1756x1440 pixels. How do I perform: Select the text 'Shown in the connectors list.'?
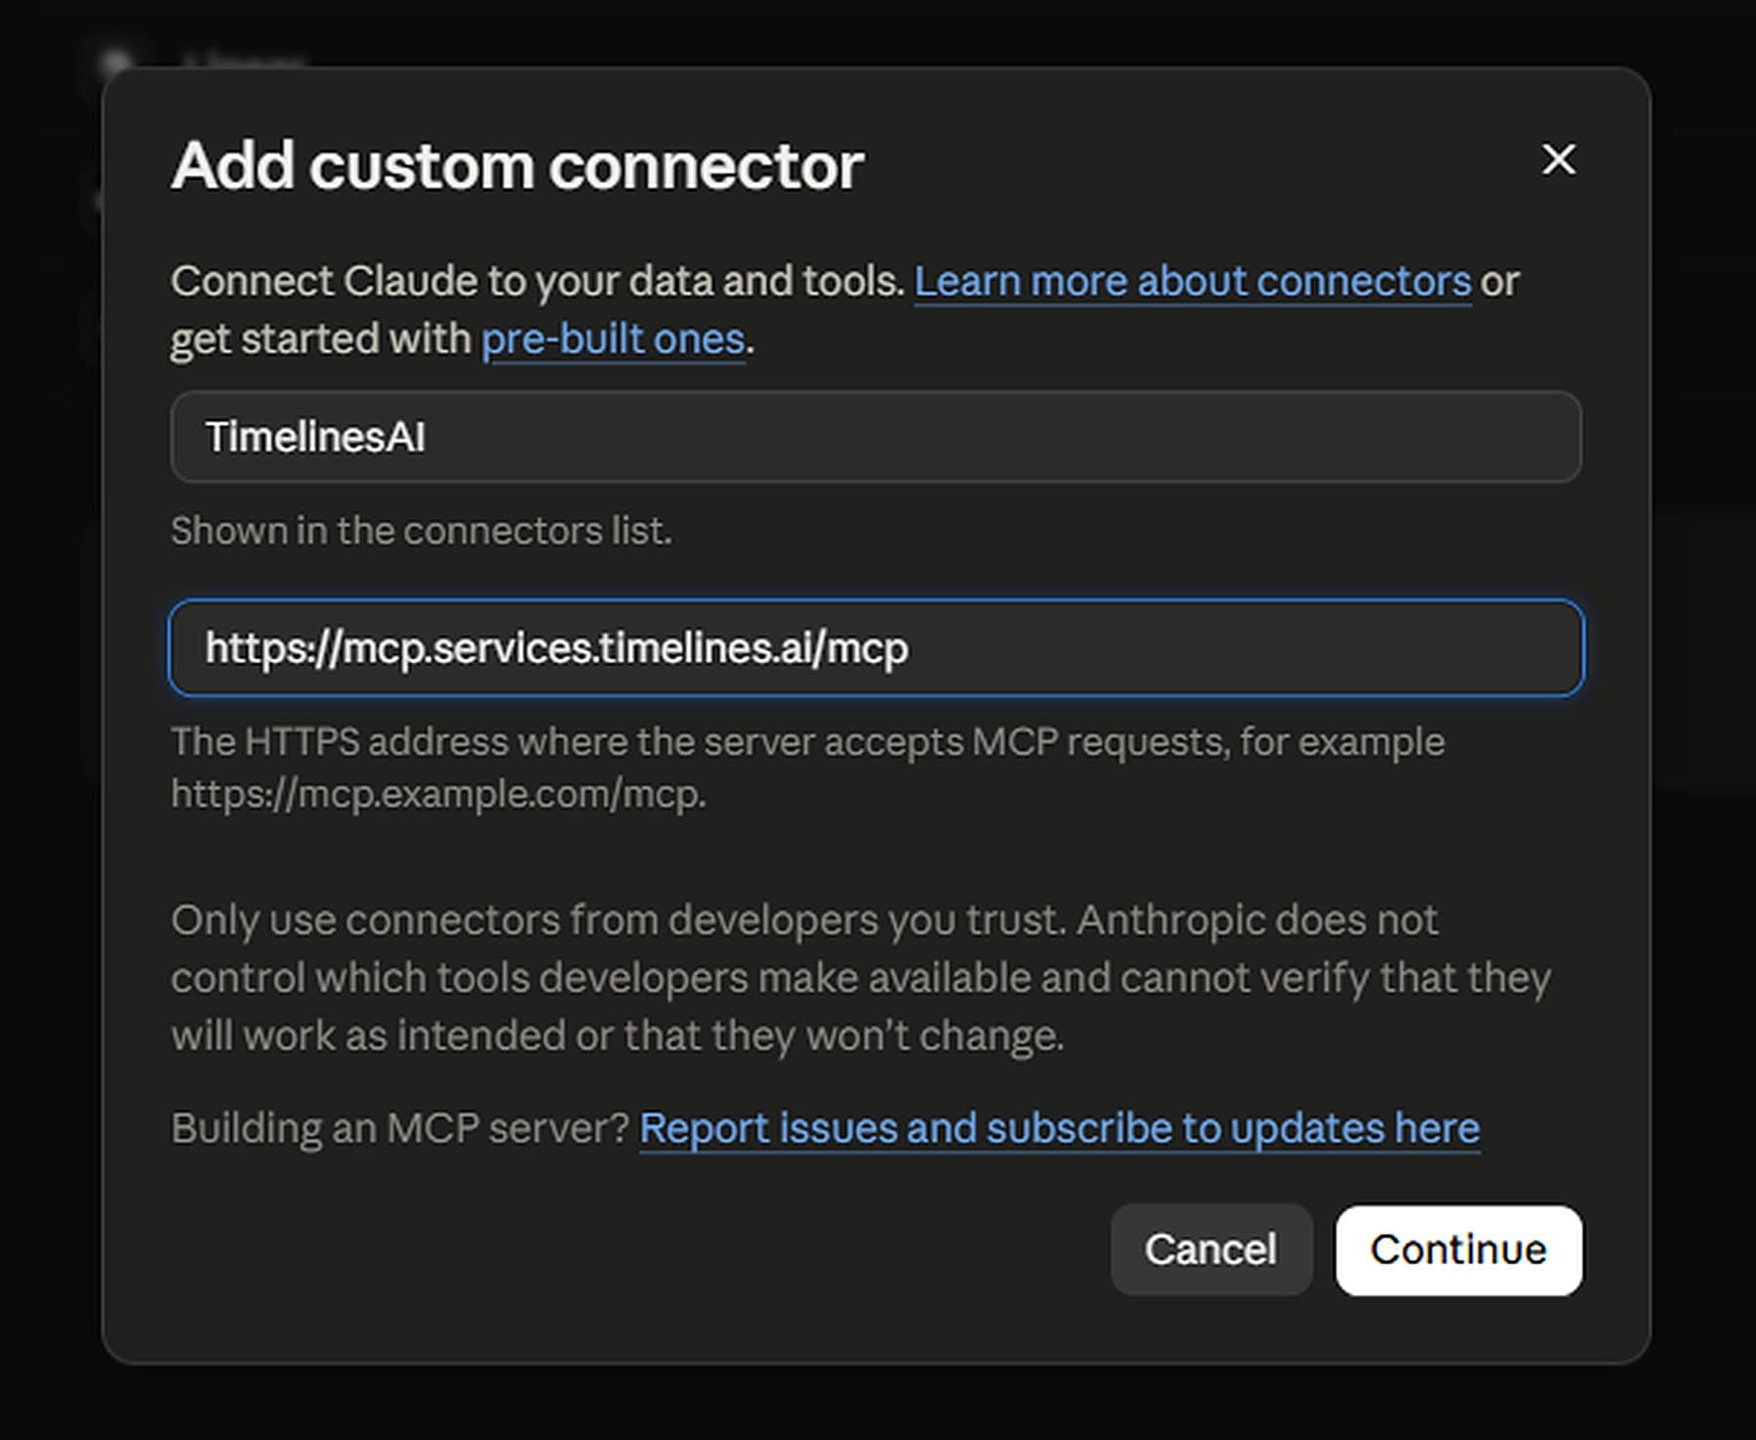421,531
